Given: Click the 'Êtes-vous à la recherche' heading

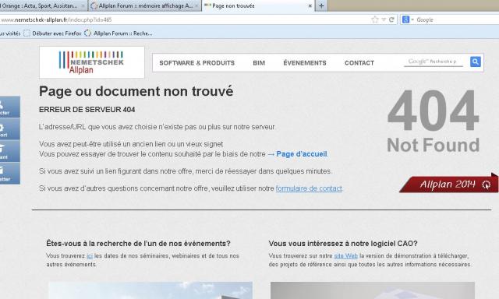Looking at the screenshot, I should [x=138, y=244].
